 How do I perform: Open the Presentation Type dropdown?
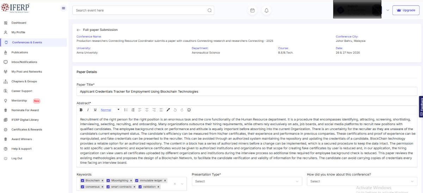pos(247,181)
